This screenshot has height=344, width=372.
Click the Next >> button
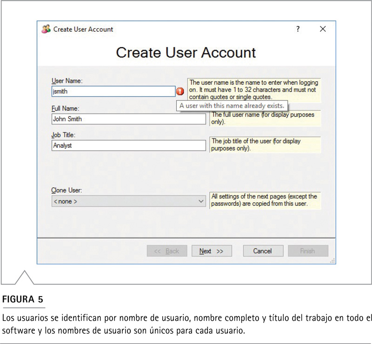click(212, 251)
